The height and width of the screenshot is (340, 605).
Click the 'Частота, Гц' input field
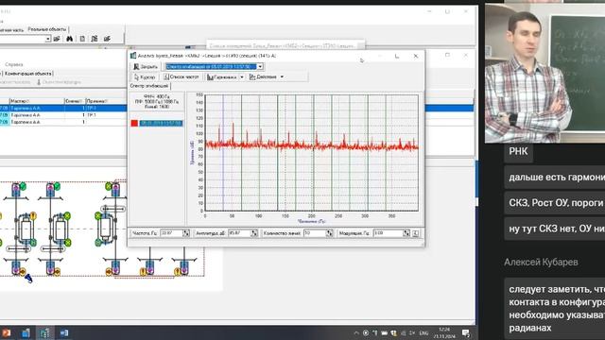[x=171, y=233]
